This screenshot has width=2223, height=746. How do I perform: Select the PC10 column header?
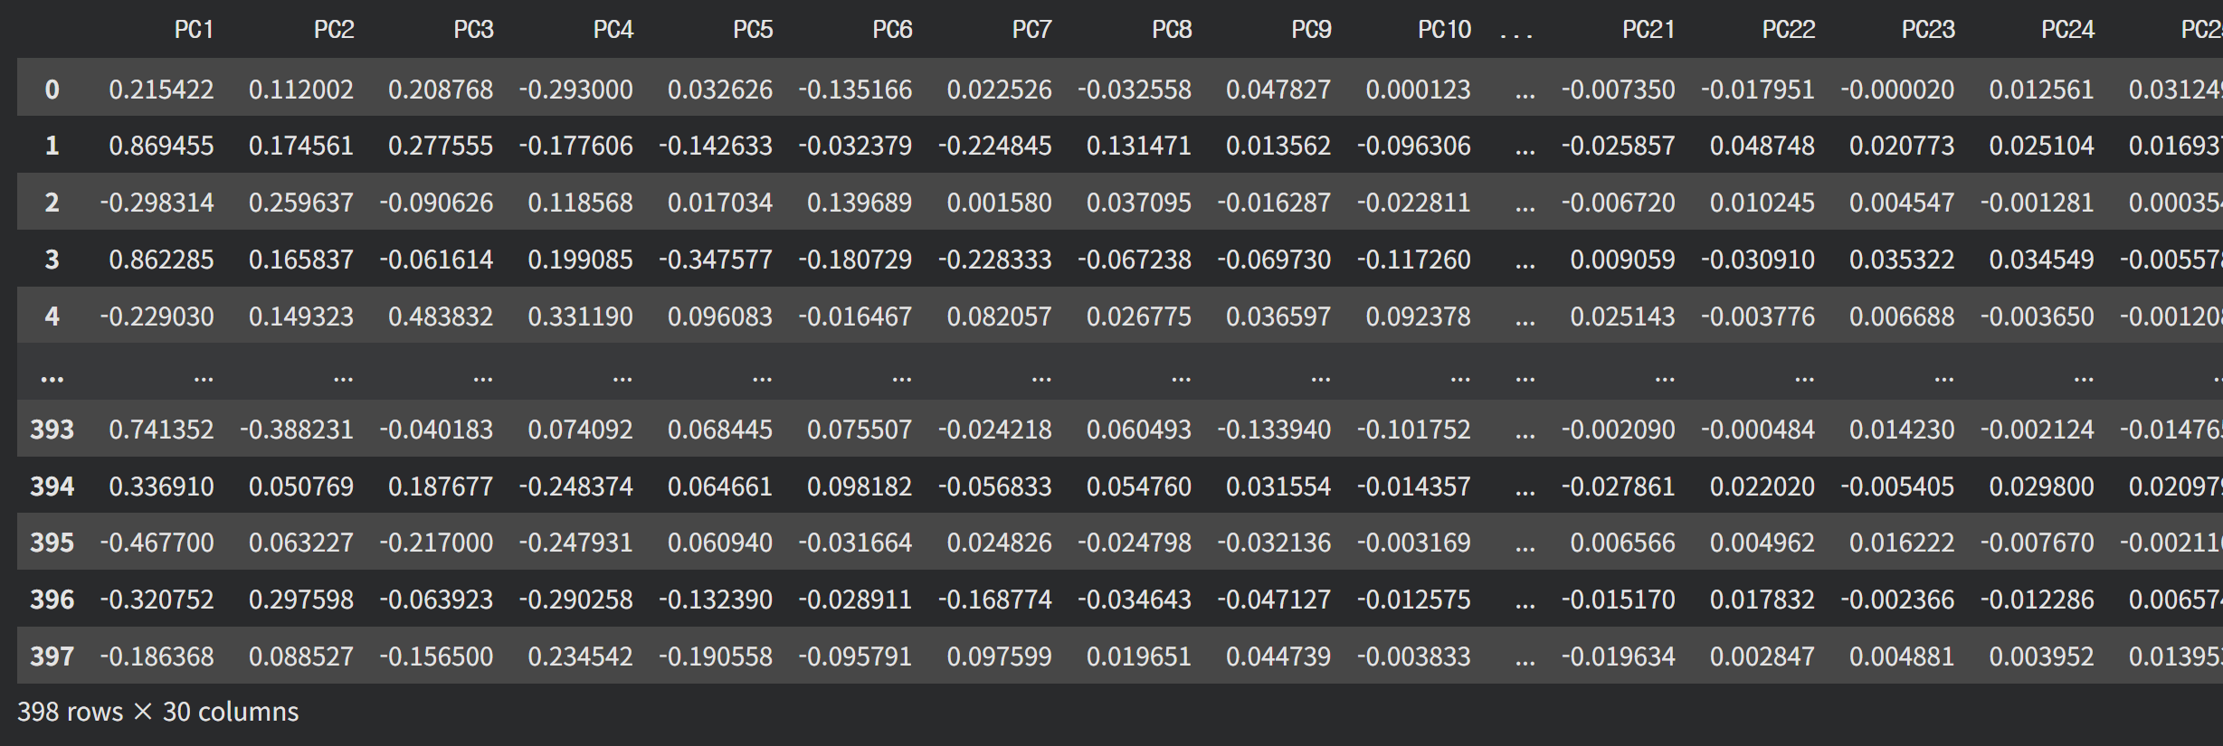[1444, 30]
